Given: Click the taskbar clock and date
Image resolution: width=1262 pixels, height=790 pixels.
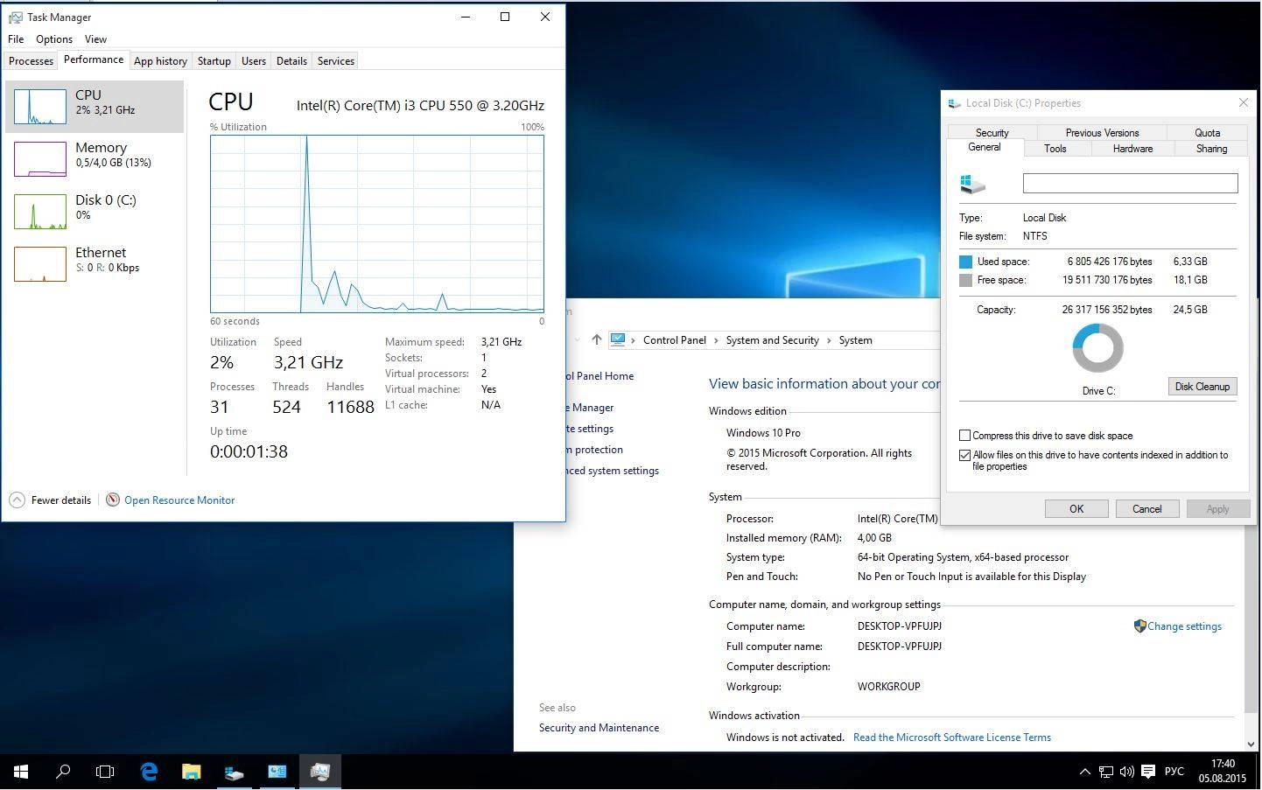Looking at the screenshot, I should point(1223,771).
